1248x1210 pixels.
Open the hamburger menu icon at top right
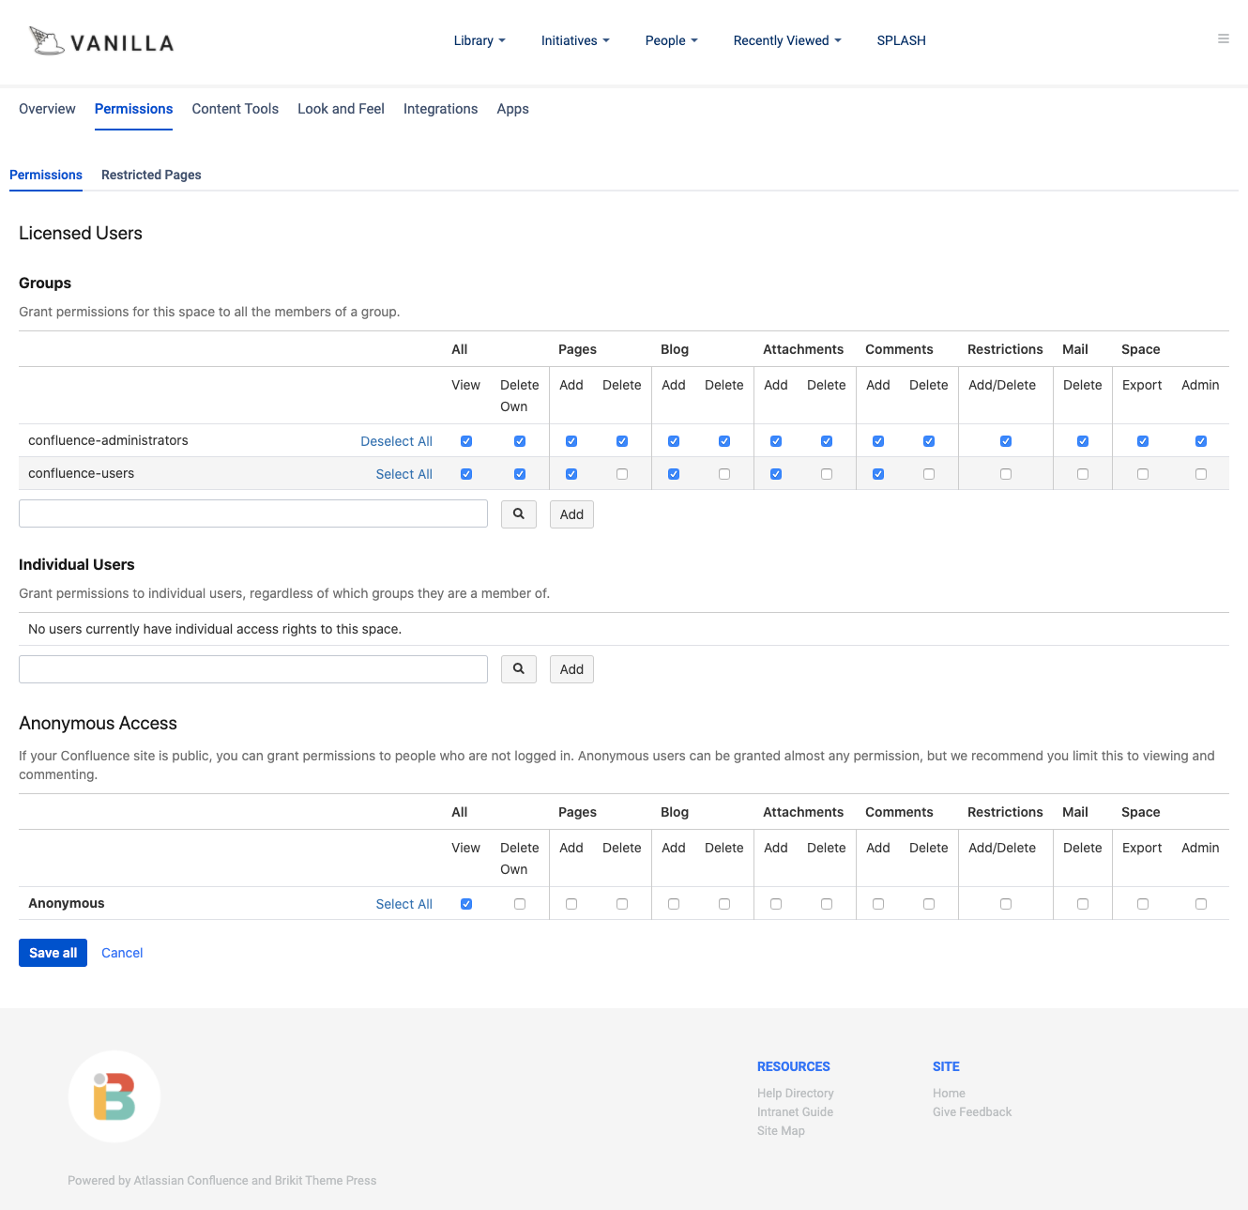(x=1224, y=38)
